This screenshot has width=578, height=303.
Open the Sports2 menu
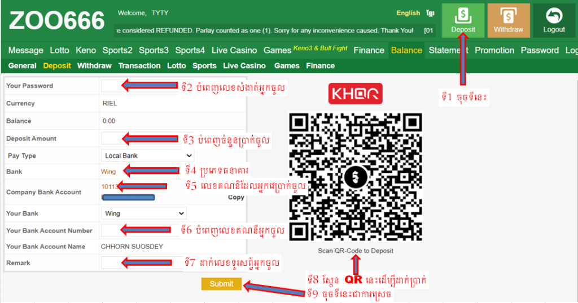tap(117, 50)
